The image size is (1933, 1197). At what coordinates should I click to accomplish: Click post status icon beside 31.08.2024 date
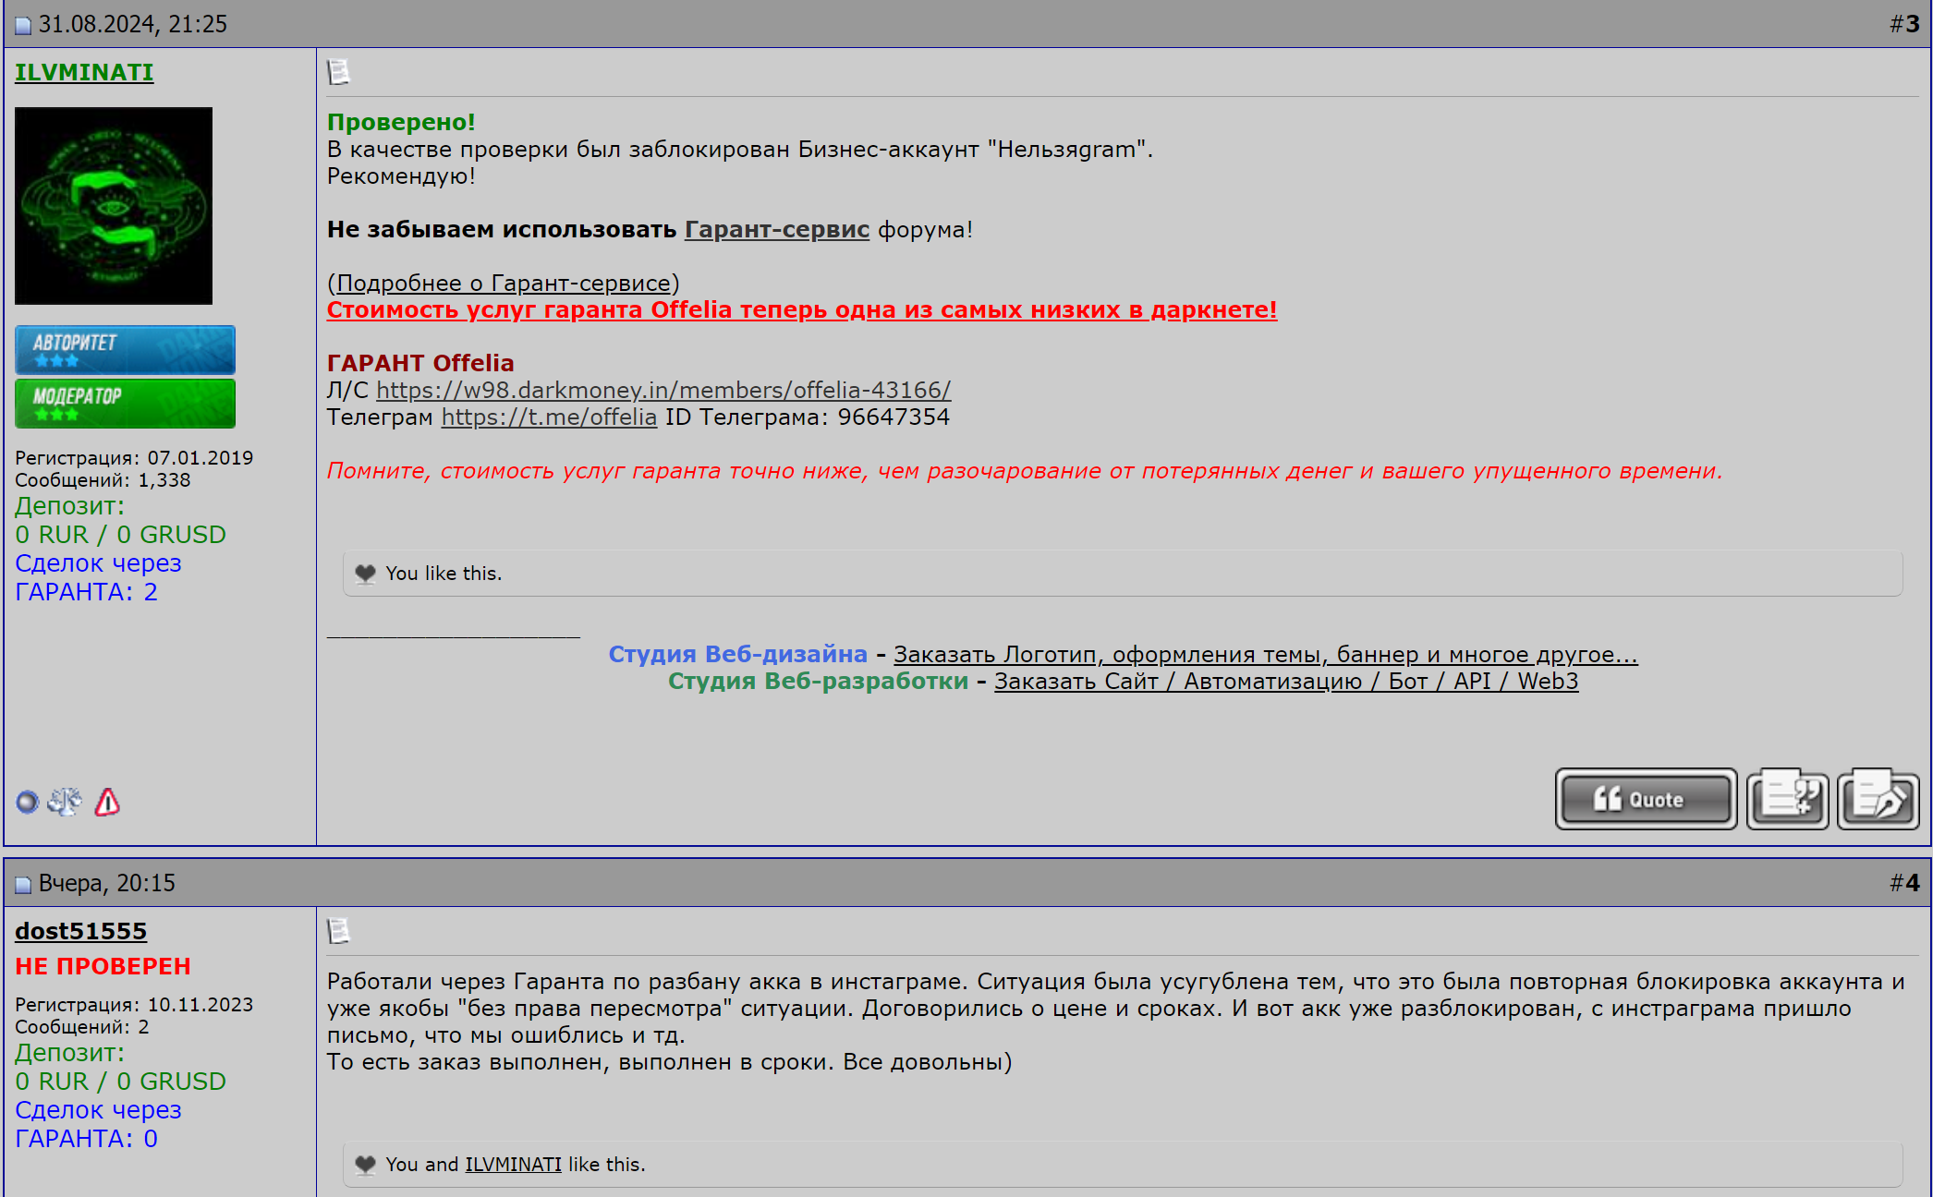click(x=23, y=26)
